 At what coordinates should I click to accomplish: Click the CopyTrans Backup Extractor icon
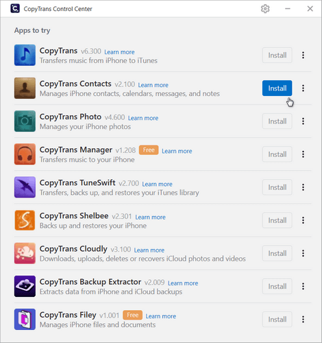(25, 286)
